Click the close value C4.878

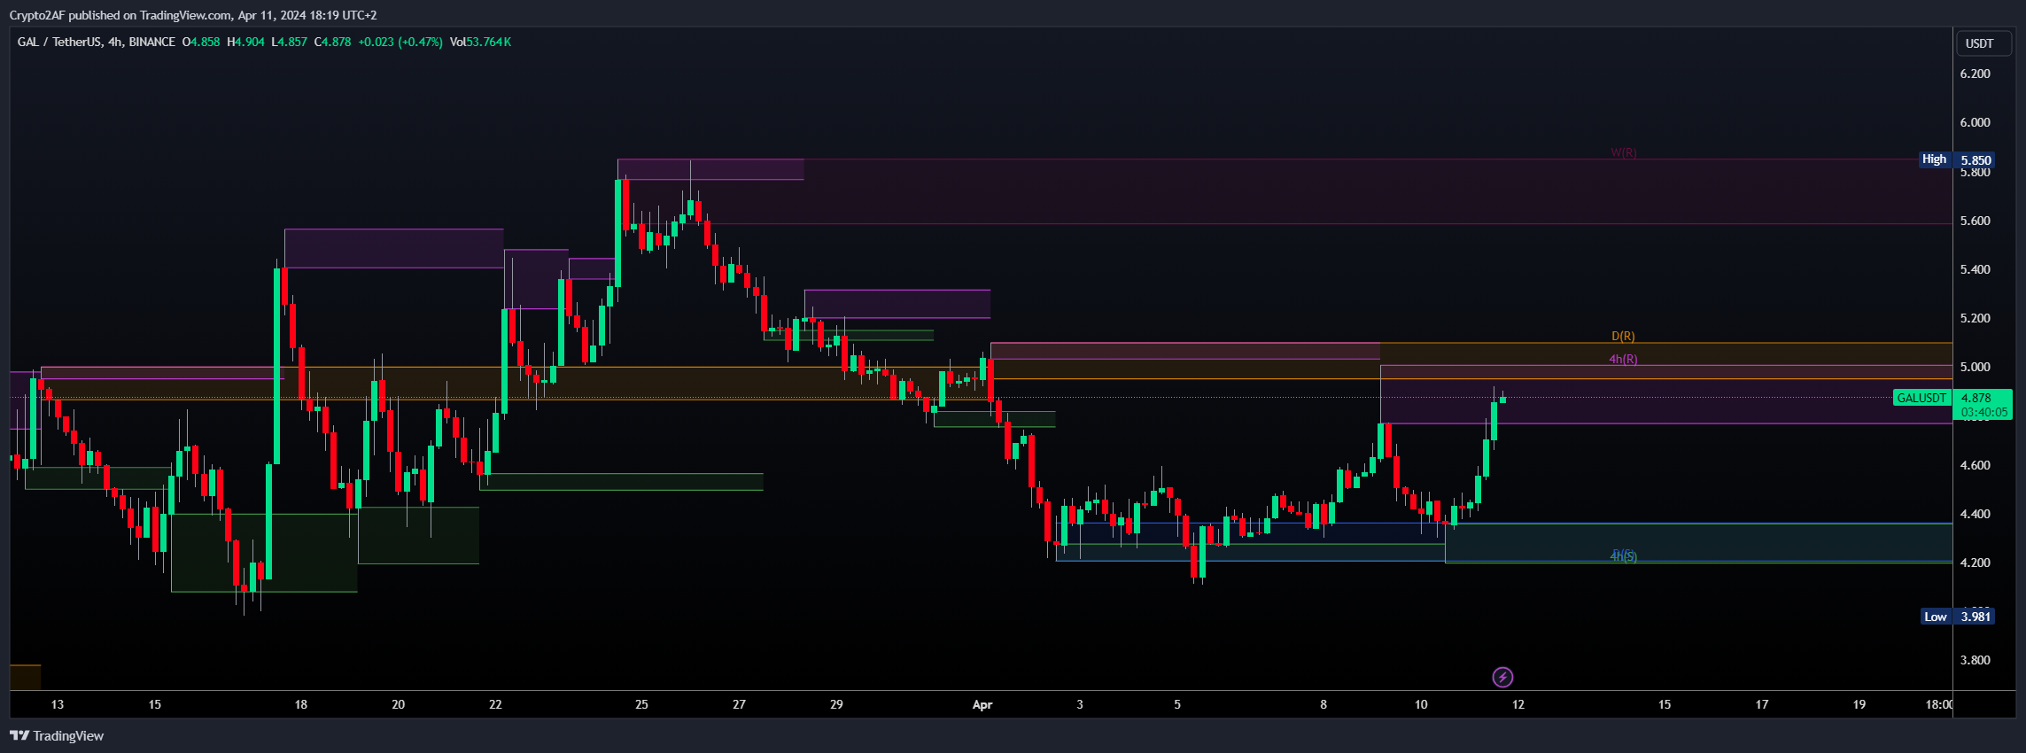coord(333,42)
